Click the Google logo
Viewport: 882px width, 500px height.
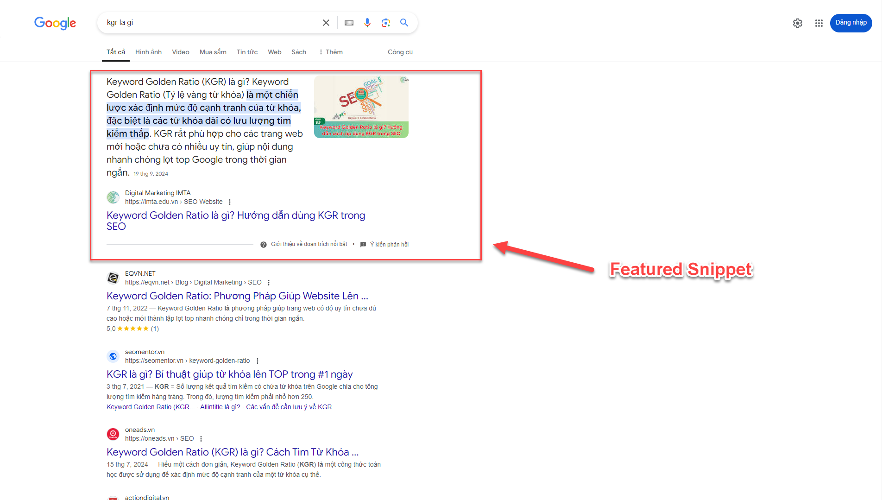pyautogui.click(x=55, y=23)
